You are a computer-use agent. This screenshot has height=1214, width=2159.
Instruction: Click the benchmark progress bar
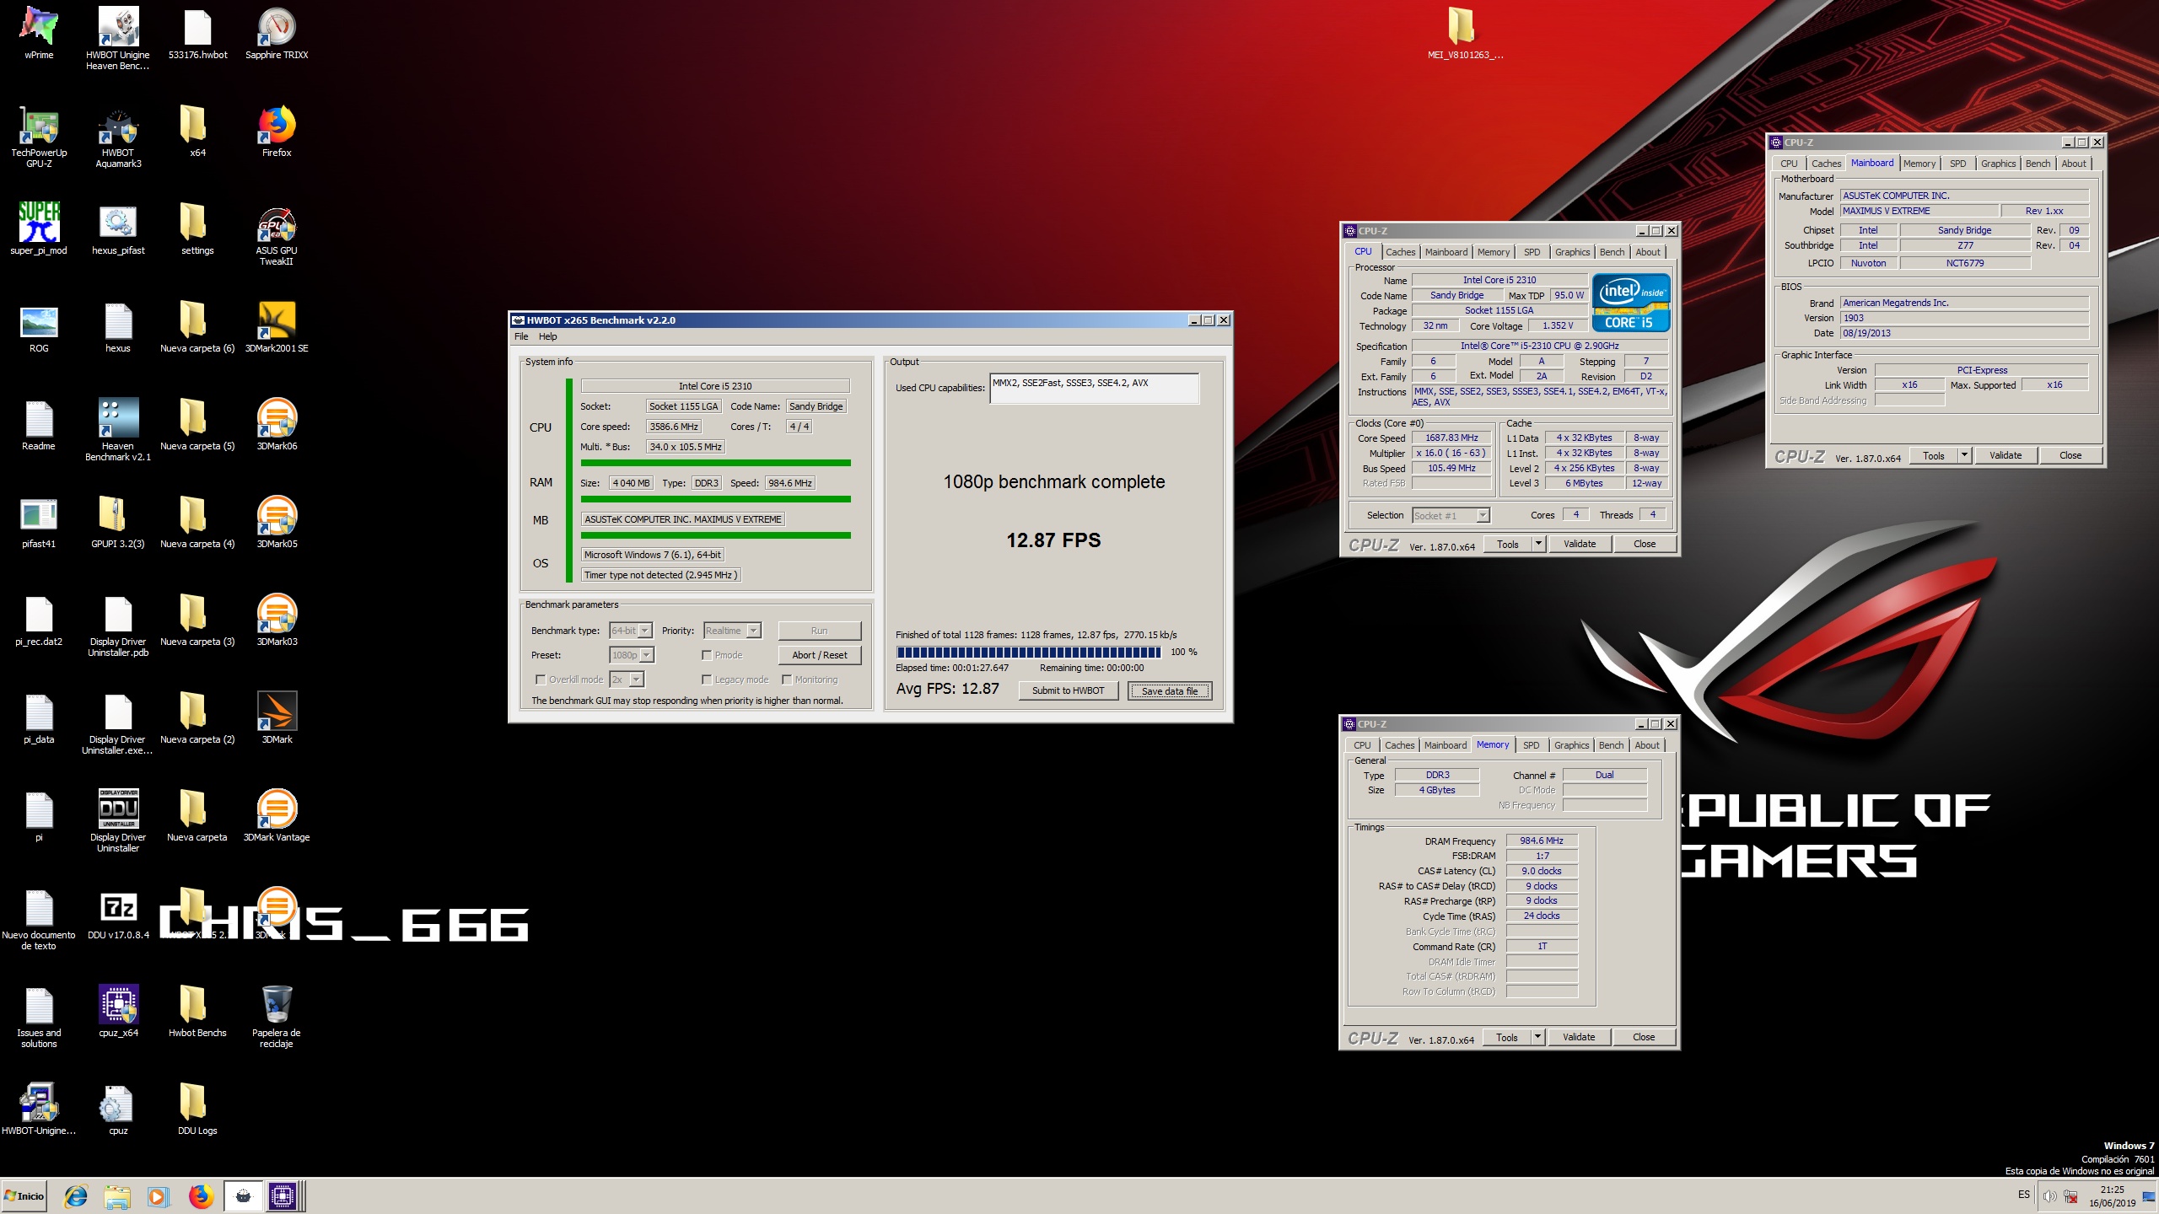click(x=1029, y=653)
